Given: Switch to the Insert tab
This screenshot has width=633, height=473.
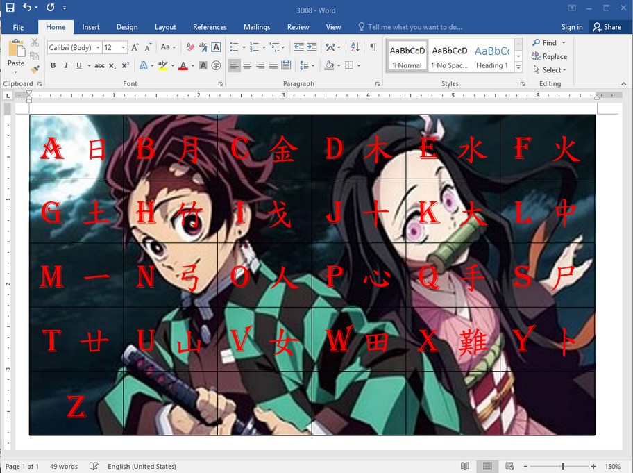Looking at the screenshot, I should point(90,27).
